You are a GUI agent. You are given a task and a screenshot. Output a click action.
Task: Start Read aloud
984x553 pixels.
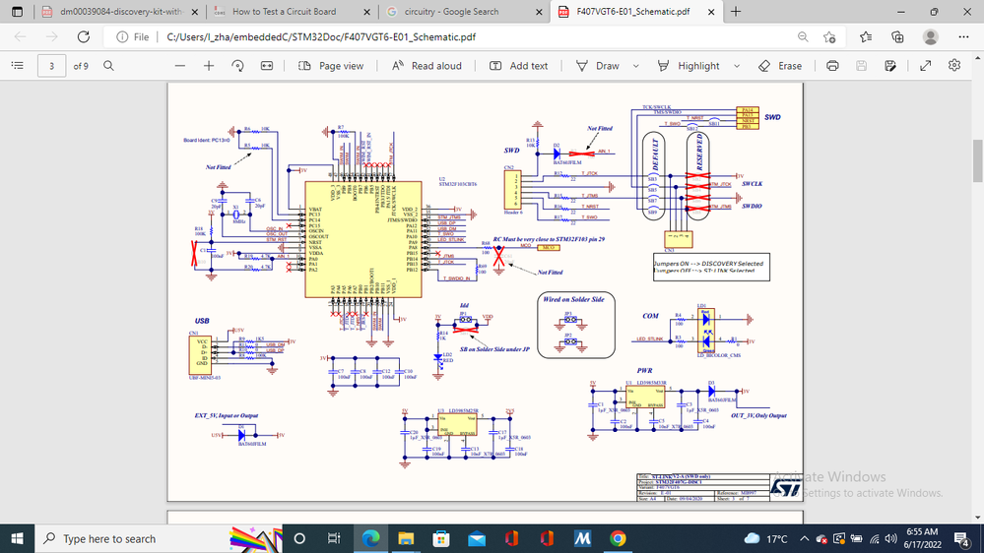pos(426,66)
